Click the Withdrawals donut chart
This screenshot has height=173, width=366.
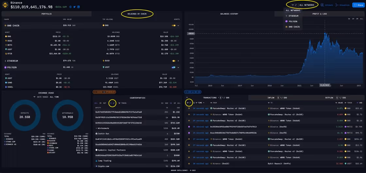point(67,116)
